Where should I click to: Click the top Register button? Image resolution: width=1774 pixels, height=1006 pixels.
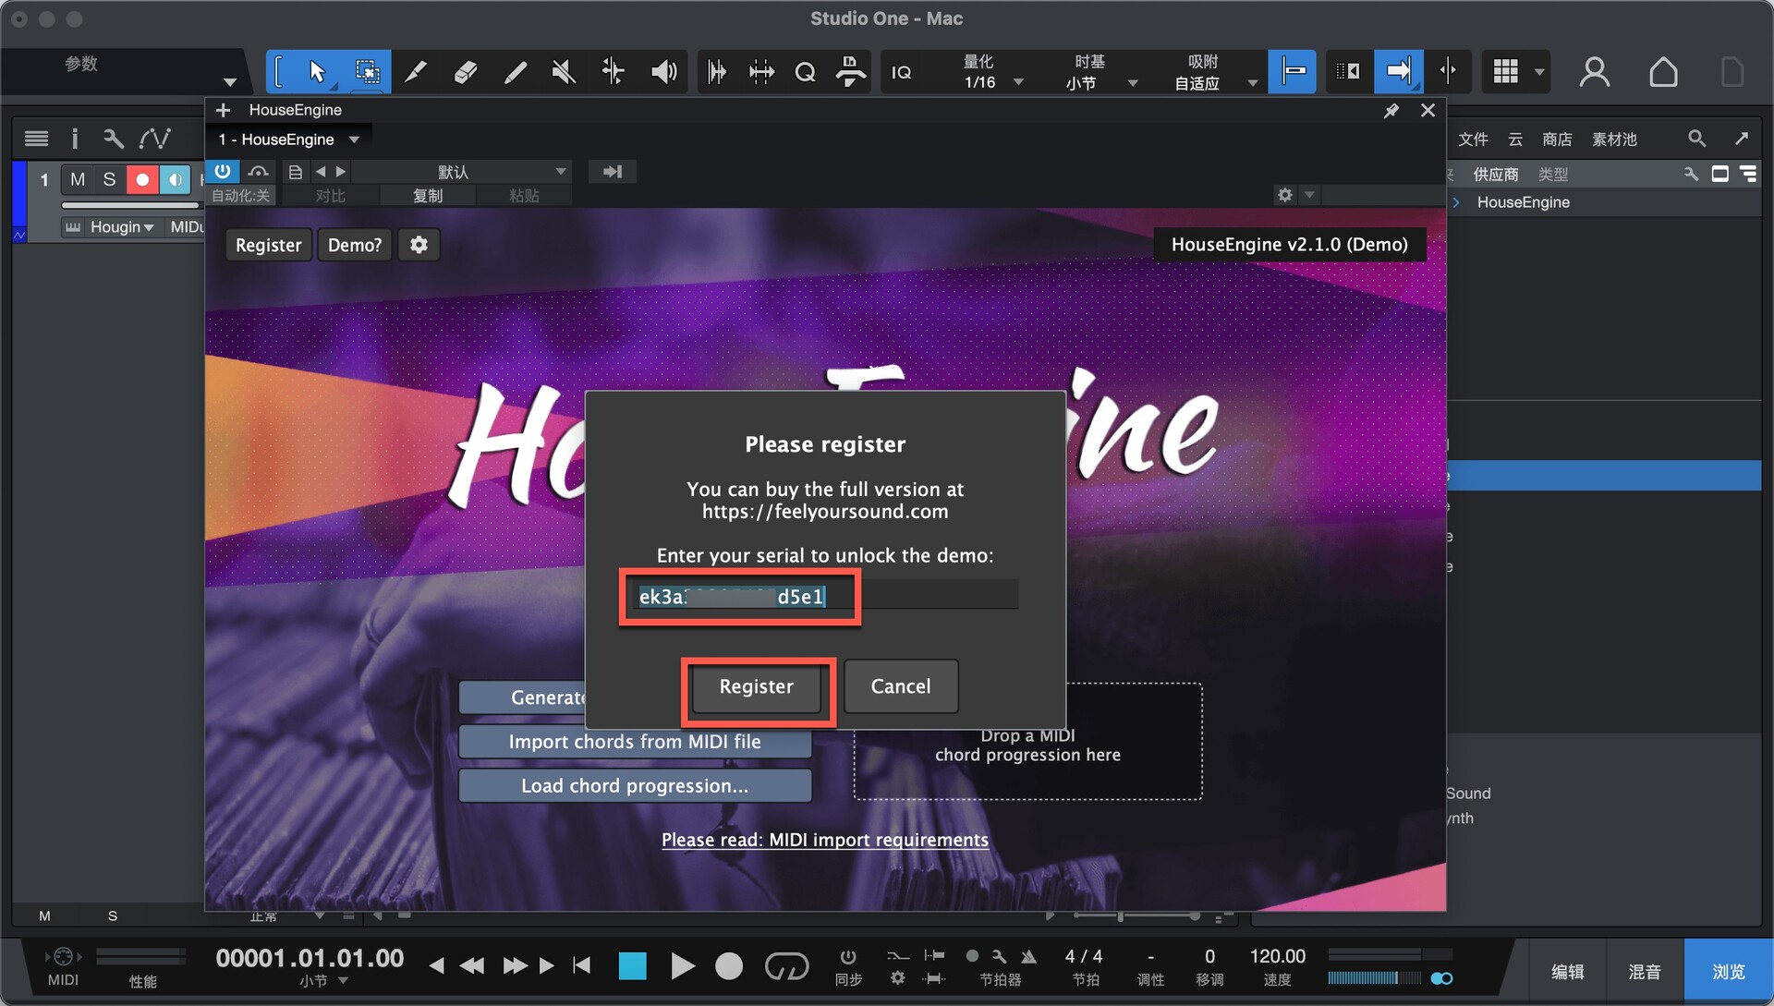pos(268,245)
